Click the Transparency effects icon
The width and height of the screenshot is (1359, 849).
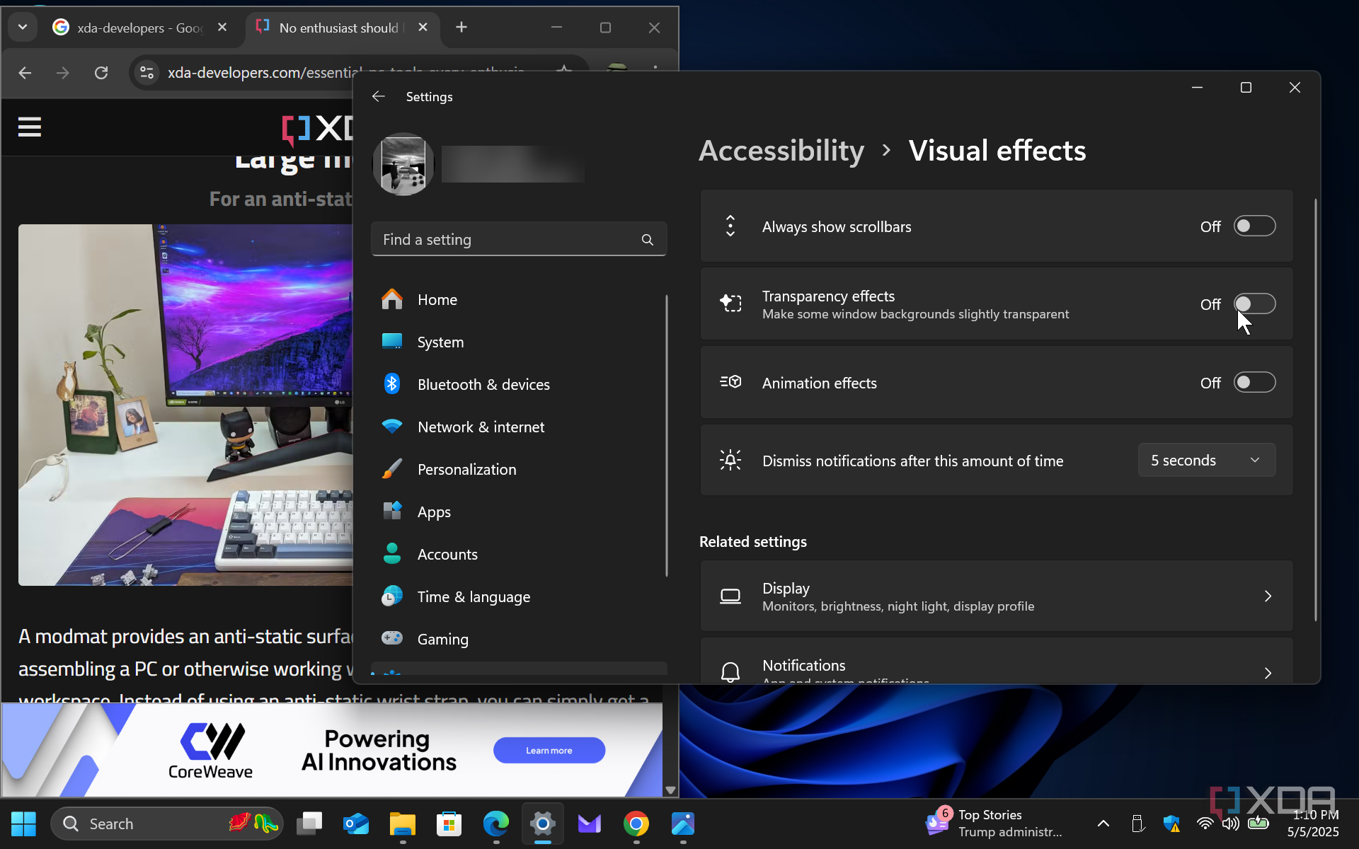pyautogui.click(x=730, y=304)
